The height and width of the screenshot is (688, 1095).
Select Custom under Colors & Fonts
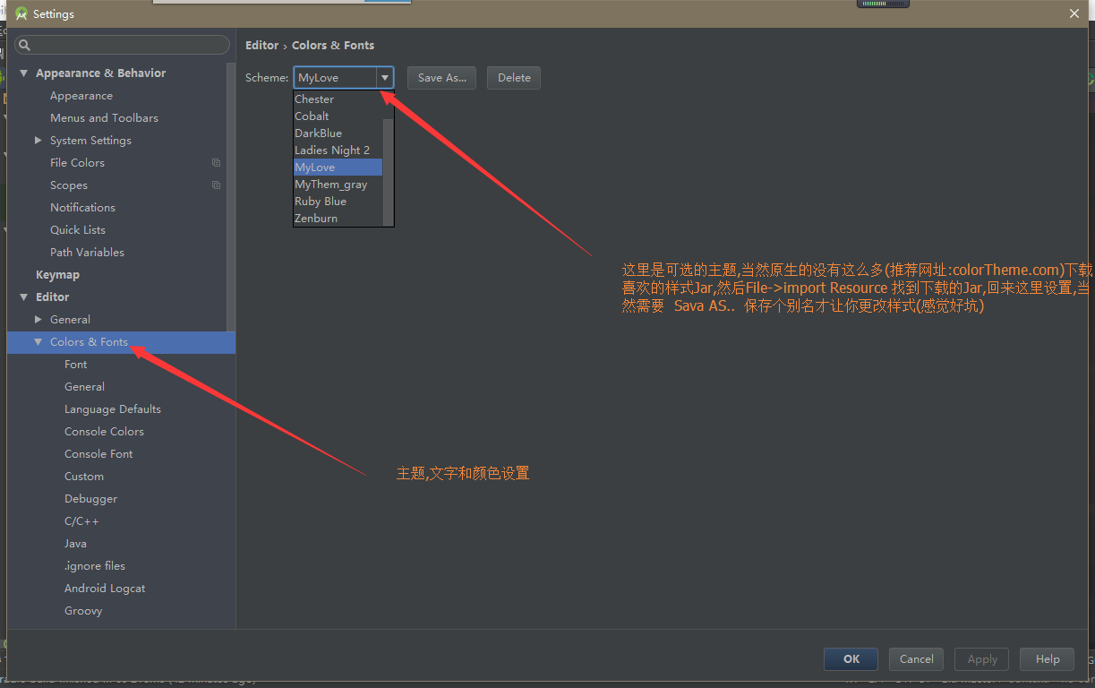point(84,477)
